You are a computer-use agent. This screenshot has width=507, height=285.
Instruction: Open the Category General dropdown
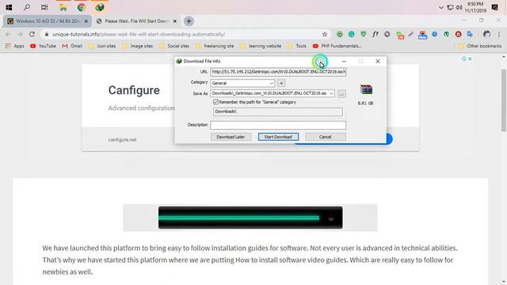[242, 83]
